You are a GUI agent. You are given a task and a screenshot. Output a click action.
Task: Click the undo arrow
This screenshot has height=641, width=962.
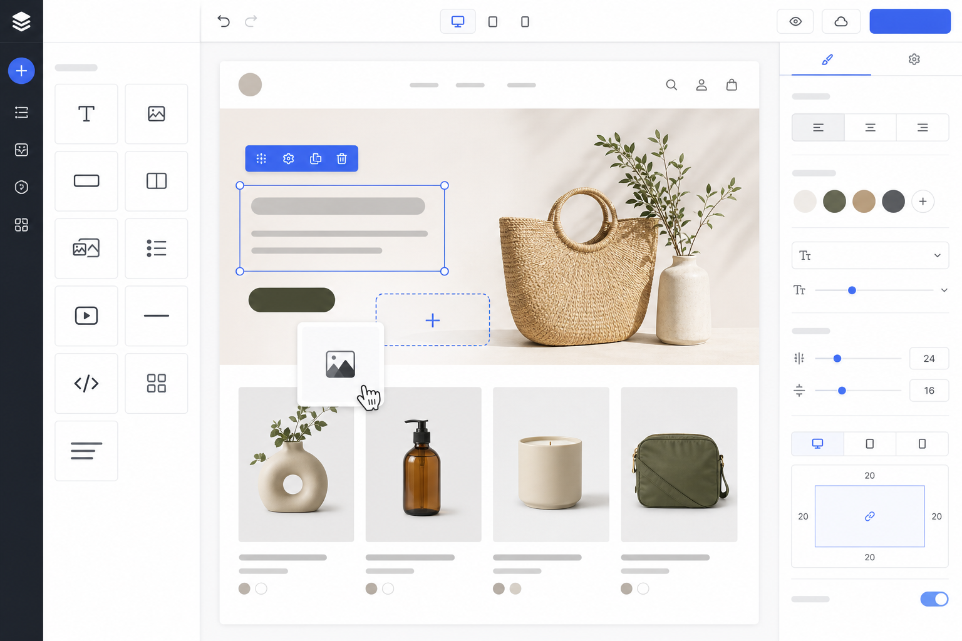coord(224,21)
